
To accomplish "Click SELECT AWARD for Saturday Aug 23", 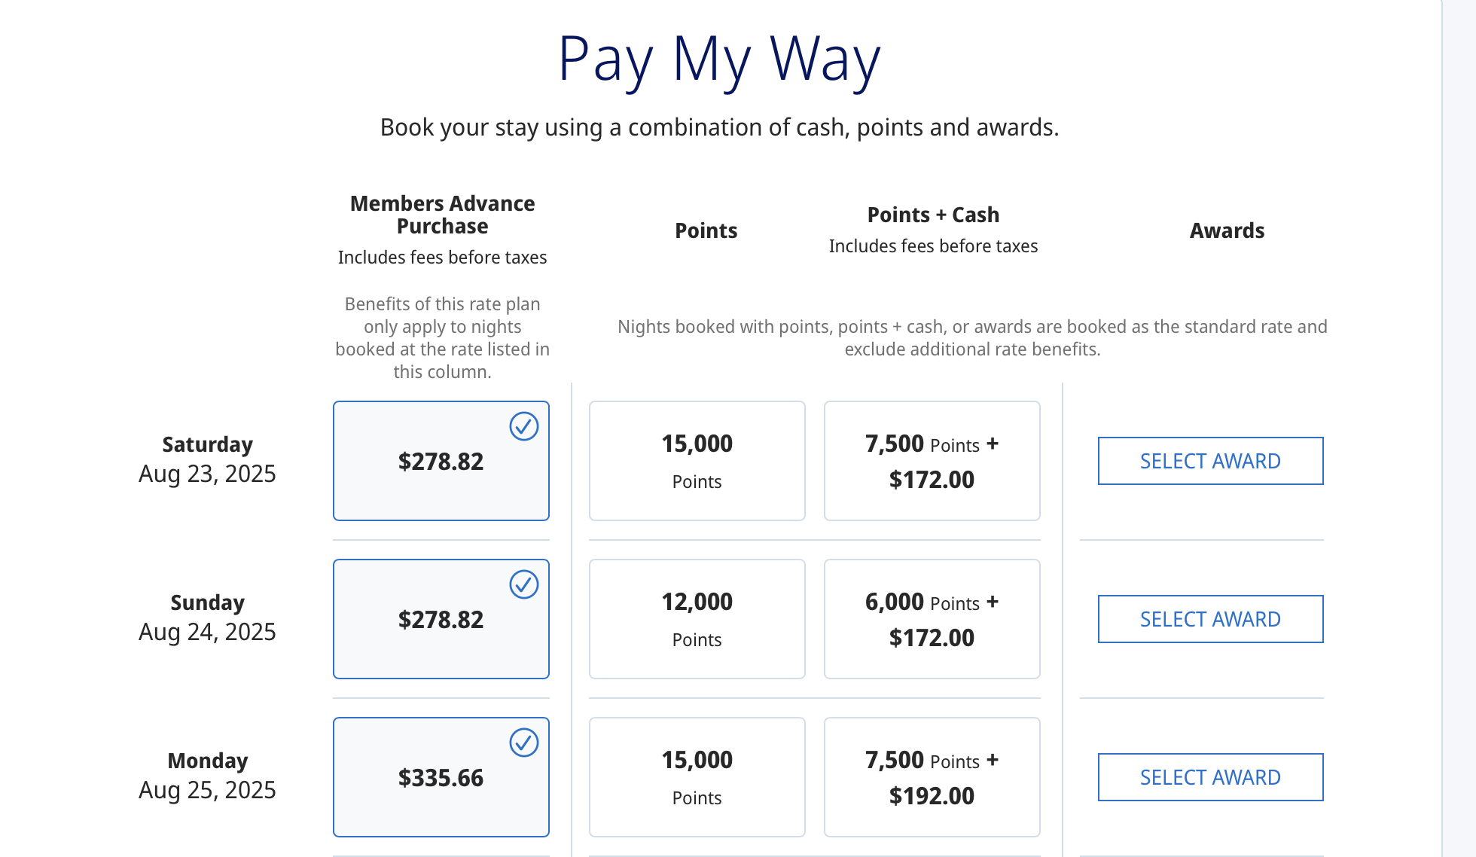I will [x=1210, y=460].
